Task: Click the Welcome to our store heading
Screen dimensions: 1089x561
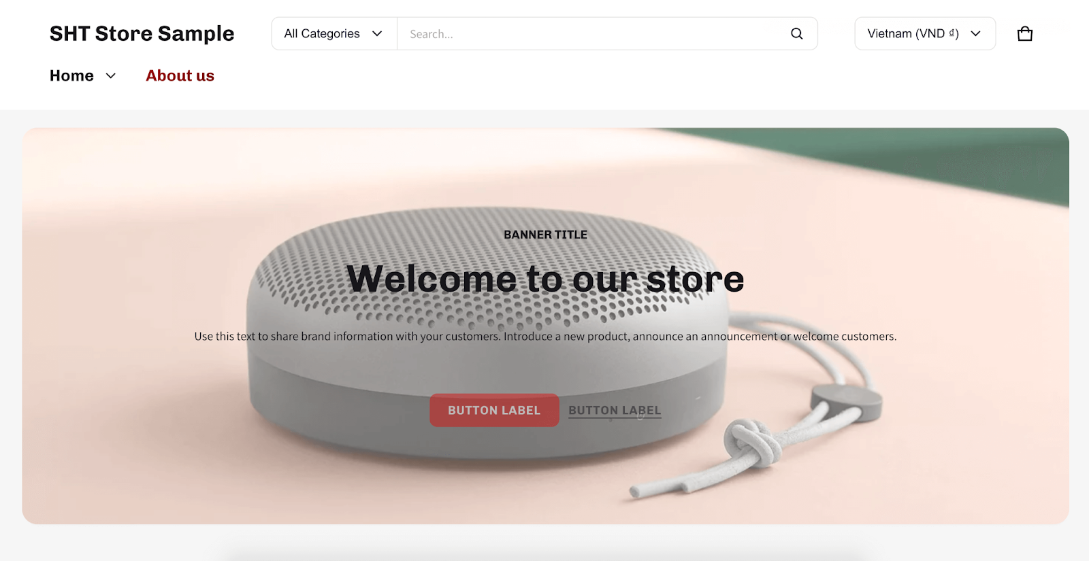Action: (545, 279)
